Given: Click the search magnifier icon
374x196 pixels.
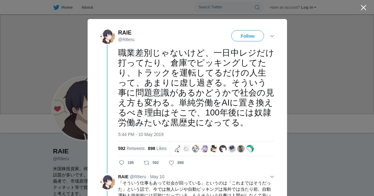Looking at the screenshot, I should [257, 7].
